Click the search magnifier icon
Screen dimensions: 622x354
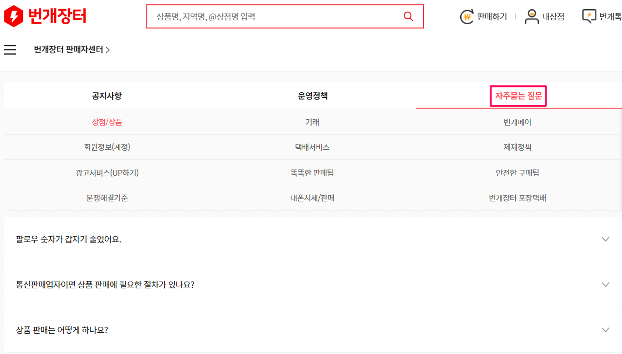[x=408, y=16]
